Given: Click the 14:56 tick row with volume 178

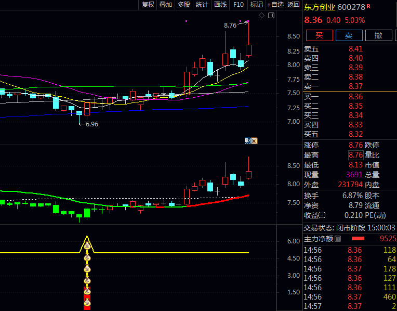Looking at the screenshot, I should (x=350, y=269).
